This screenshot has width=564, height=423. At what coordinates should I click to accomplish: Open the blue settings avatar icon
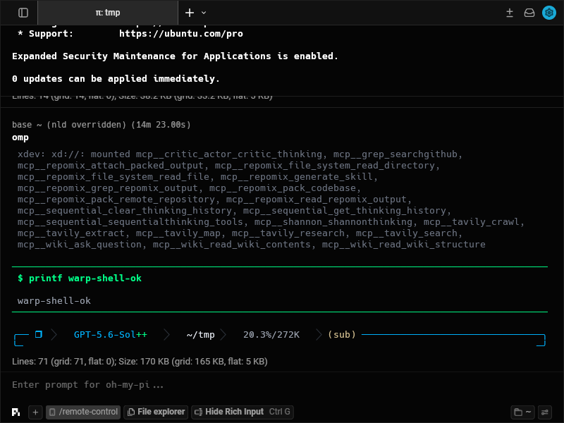[549, 13]
